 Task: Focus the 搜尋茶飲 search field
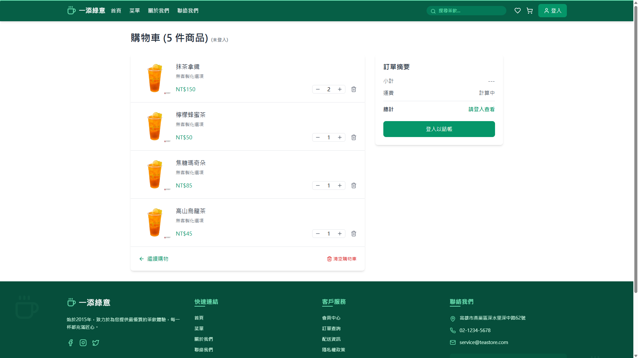click(469, 11)
